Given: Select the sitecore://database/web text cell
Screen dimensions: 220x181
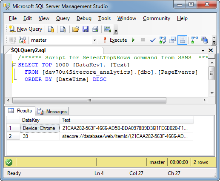Looking at the screenshot, I should 126,136.
